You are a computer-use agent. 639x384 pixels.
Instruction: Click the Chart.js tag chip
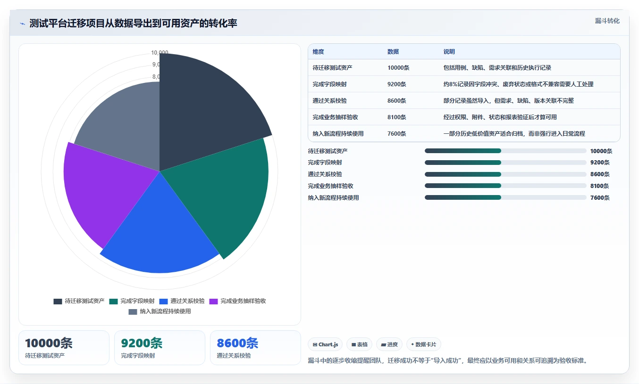tap(325, 344)
